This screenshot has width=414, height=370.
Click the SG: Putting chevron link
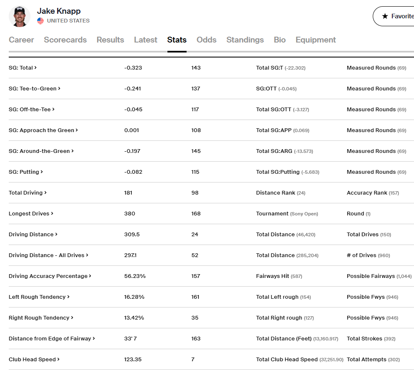click(42, 172)
